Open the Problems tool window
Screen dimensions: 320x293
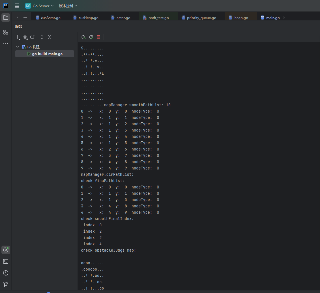(x=6, y=273)
